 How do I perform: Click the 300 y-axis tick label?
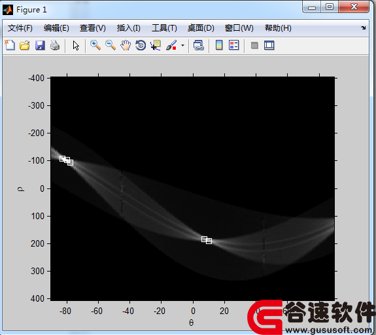pos(37,271)
